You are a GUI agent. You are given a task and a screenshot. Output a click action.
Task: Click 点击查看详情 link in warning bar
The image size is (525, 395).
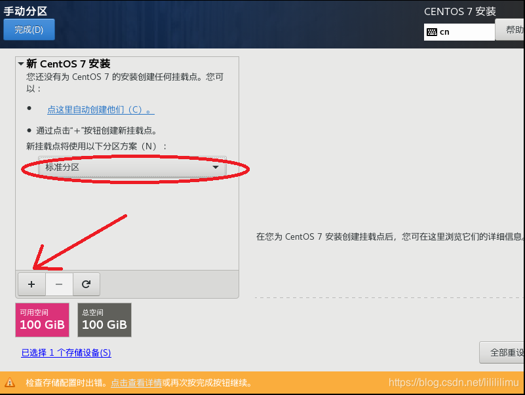click(x=136, y=383)
